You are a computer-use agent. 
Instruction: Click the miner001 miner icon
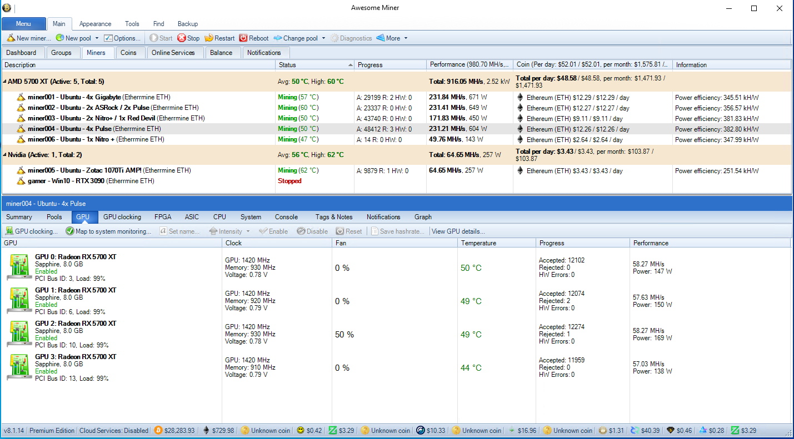21,97
